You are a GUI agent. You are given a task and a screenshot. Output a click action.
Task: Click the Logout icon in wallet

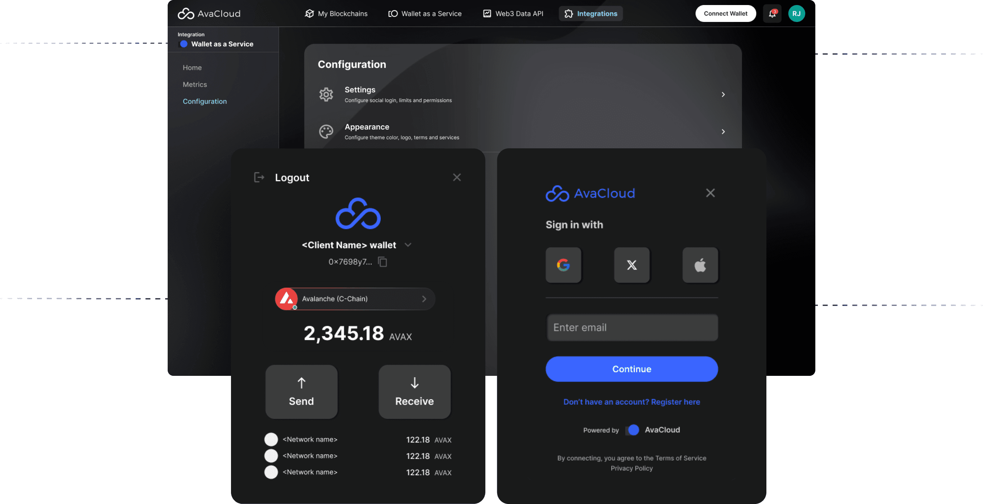(259, 177)
